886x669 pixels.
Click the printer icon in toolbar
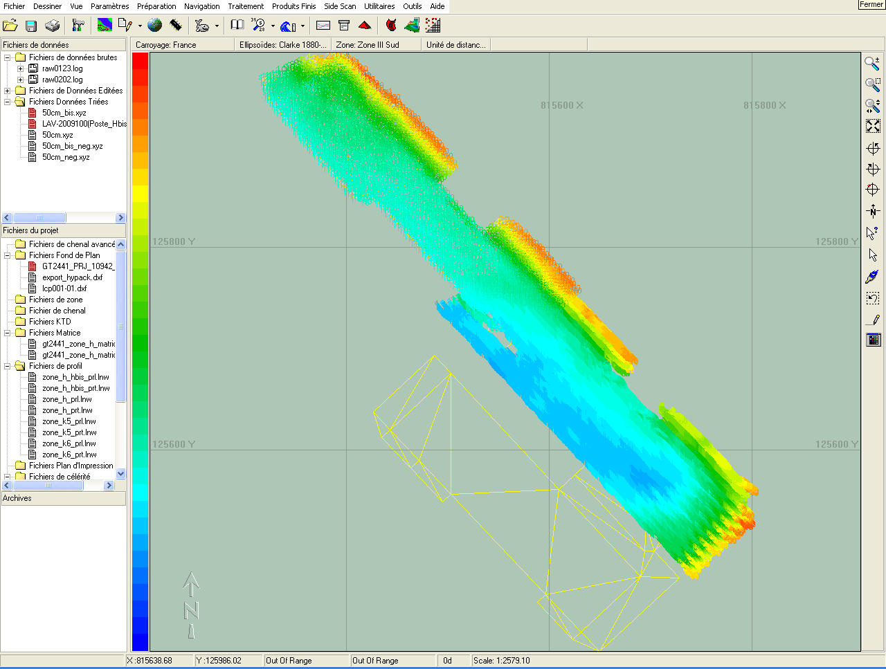pos(53,26)
